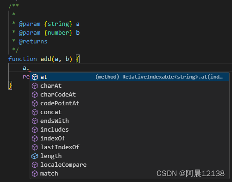Screen dimensions: 232x182
Task: Pick the indexOf completion entry
Action: (130, 139)
